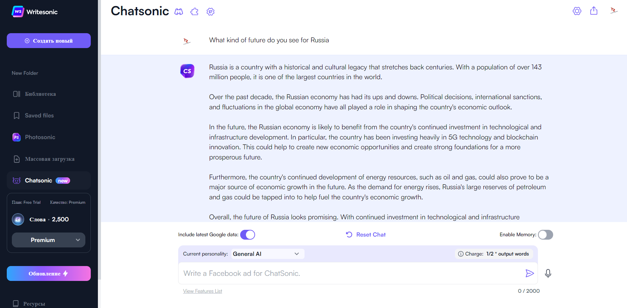This screenshot has height=308, width=627.
Task: Click the Библиотека library icon
Action: (x=17, y=94)
